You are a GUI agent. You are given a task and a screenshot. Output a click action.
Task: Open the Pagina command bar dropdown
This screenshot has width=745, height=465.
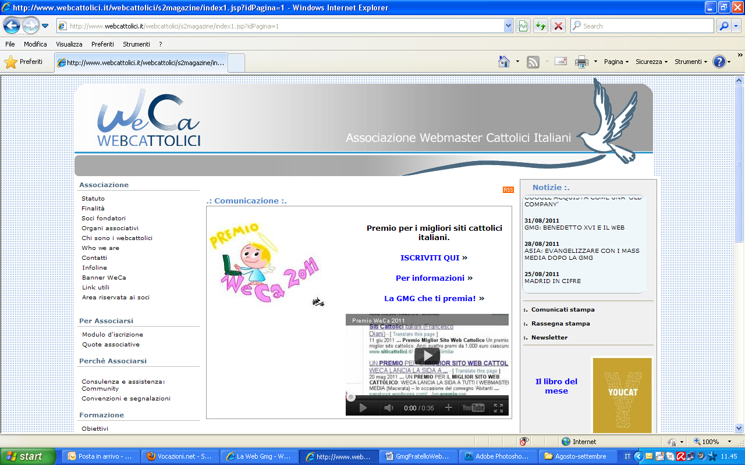click(x=616, y=62)
